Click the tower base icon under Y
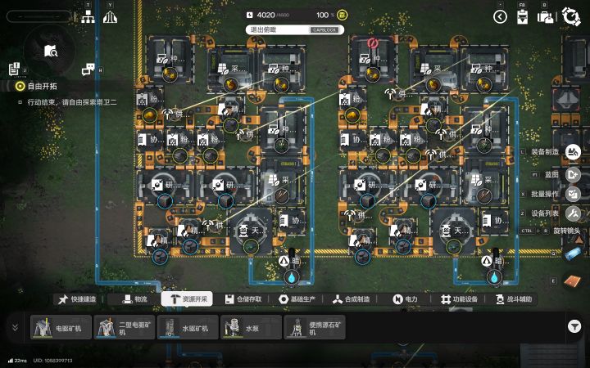This screenshot has width=590, height=368. pos(110,17)
